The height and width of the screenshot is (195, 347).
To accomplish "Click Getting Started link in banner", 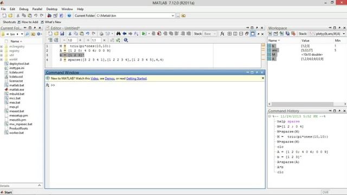I will coord(136,79).
